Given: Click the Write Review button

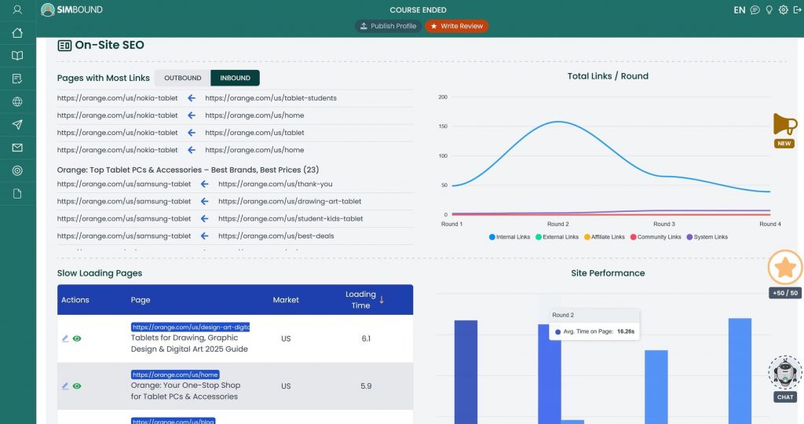Looking at the screenshot, I should point(456,26).
